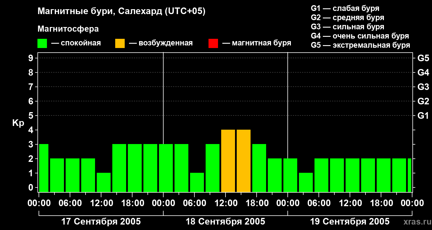Click 'G1 — слабая буря' description
432x230 pixels.
click(345, 8)
